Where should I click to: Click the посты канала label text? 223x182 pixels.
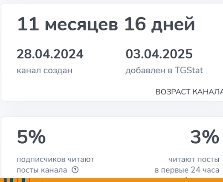(x=42, y=170)
